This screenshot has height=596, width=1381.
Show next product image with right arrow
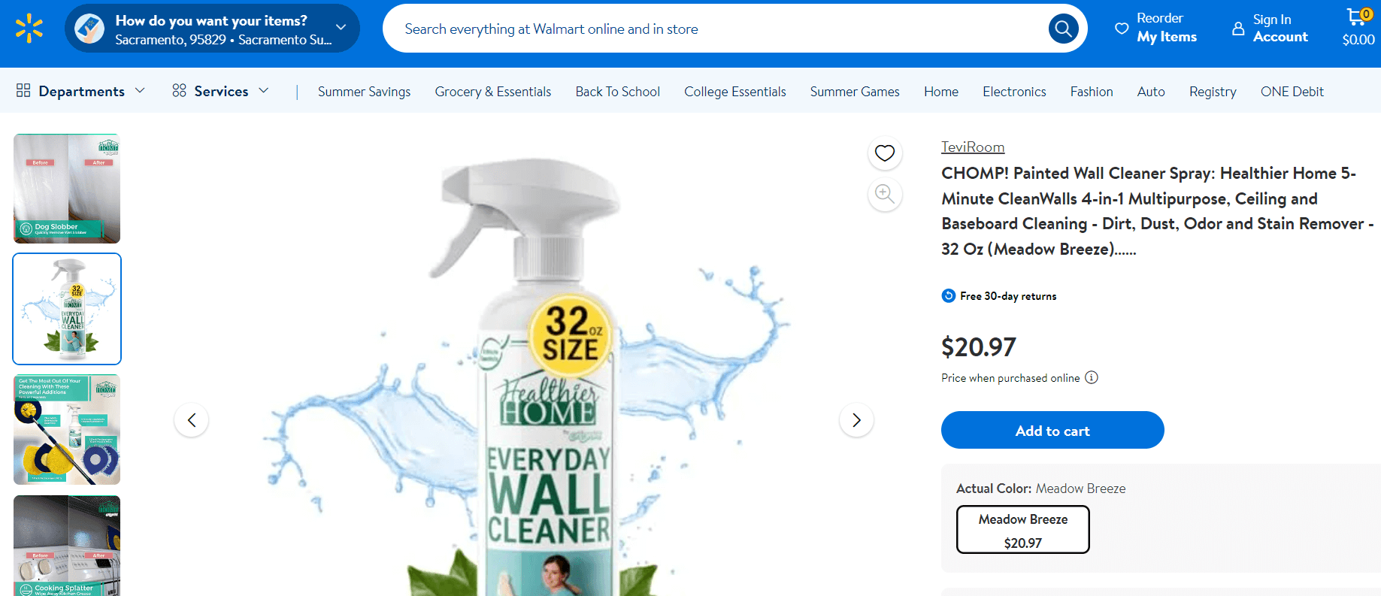(x=856, y=419)
